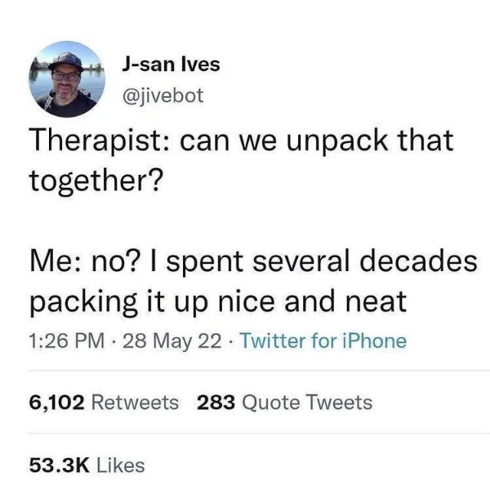Open J-san Ives profile avatar photo
This screenshot has height=490, width=490.
coord(67,79)
